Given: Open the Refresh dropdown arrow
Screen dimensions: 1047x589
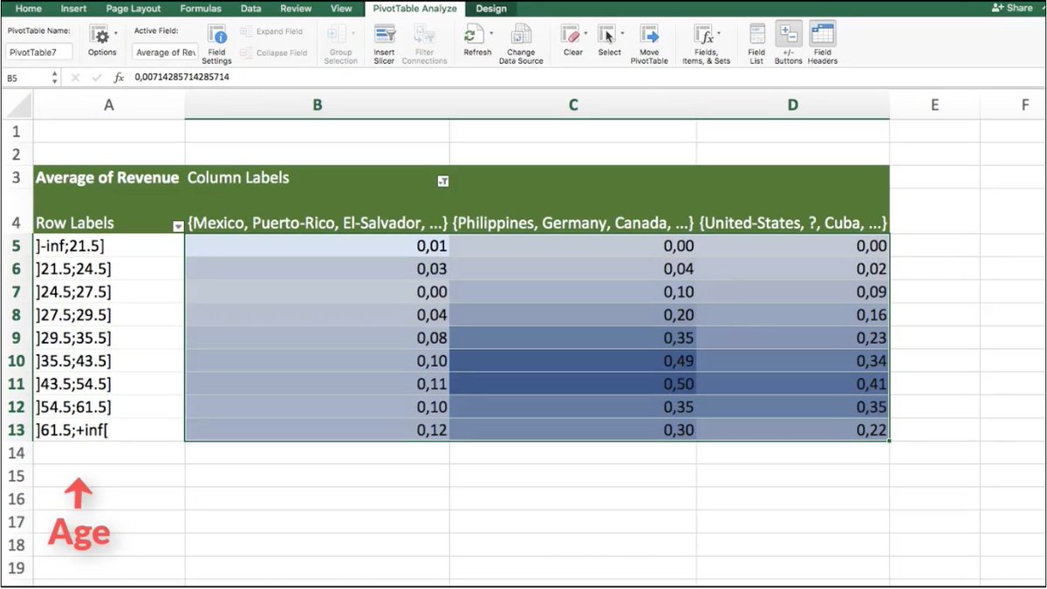Looking at the screenshot, I should pos(491,34).
